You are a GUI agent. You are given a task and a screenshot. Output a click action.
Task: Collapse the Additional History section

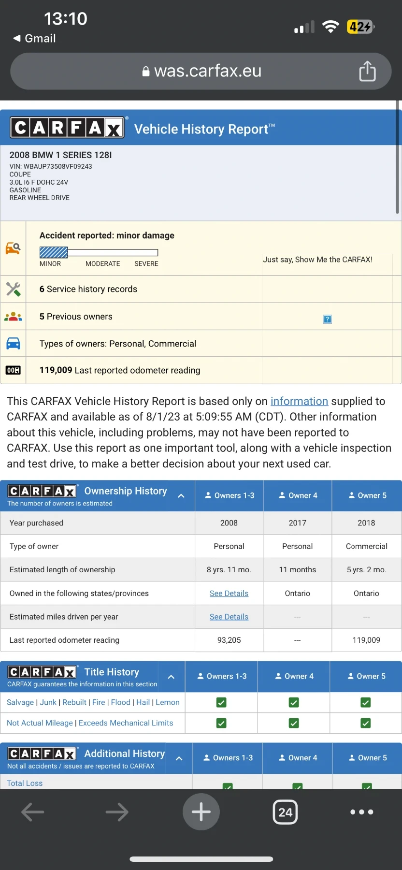point(179,758)
